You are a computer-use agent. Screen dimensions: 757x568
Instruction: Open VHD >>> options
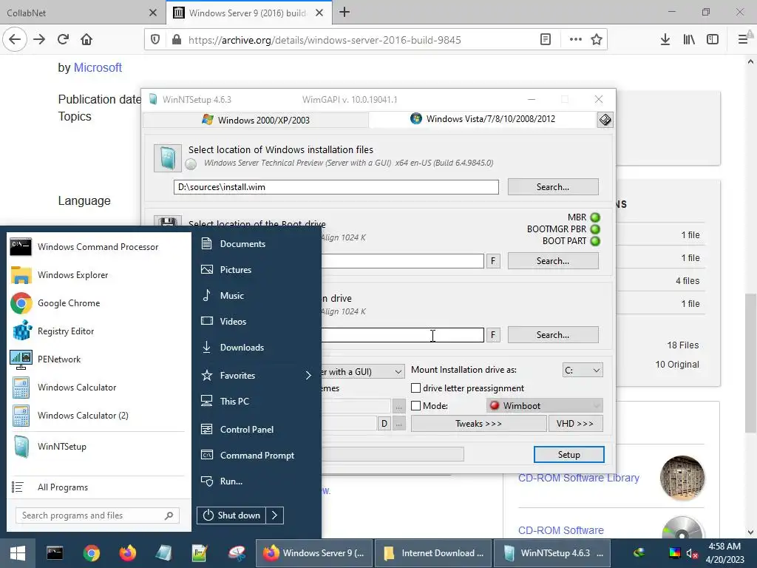click(x=575, y=424)
